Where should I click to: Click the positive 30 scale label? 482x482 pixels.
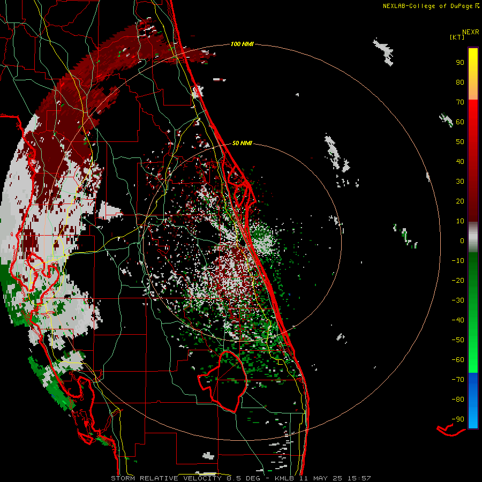coord(460,182)
